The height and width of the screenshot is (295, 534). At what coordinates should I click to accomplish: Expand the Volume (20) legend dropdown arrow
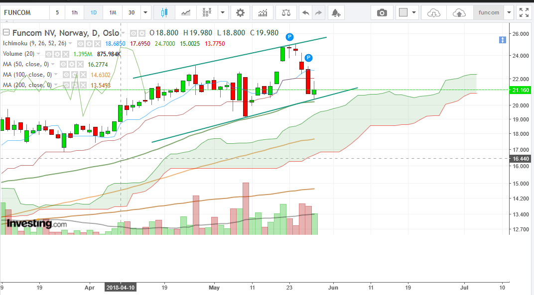(x=38, y=54)
